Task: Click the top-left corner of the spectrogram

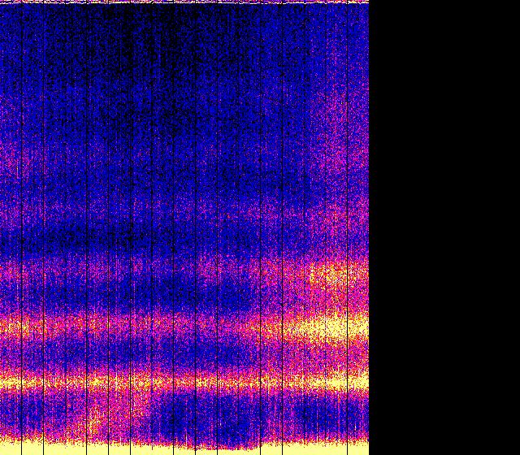Action: pos(1,1)
